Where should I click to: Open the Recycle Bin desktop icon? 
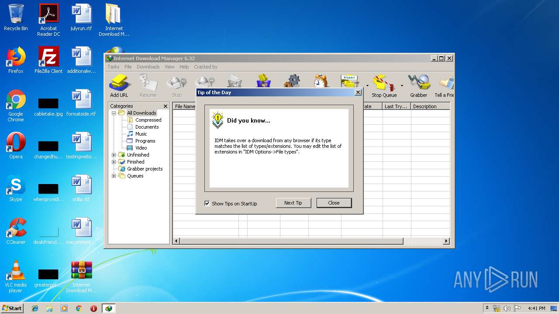coord(16,17)
